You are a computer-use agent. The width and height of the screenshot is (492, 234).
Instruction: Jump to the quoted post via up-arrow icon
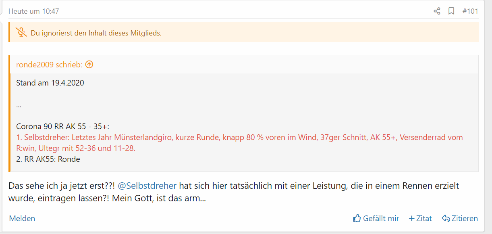(89, 65)
